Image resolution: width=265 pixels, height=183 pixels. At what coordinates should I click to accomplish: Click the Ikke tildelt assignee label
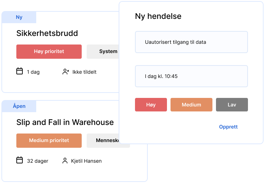[84, 72]
